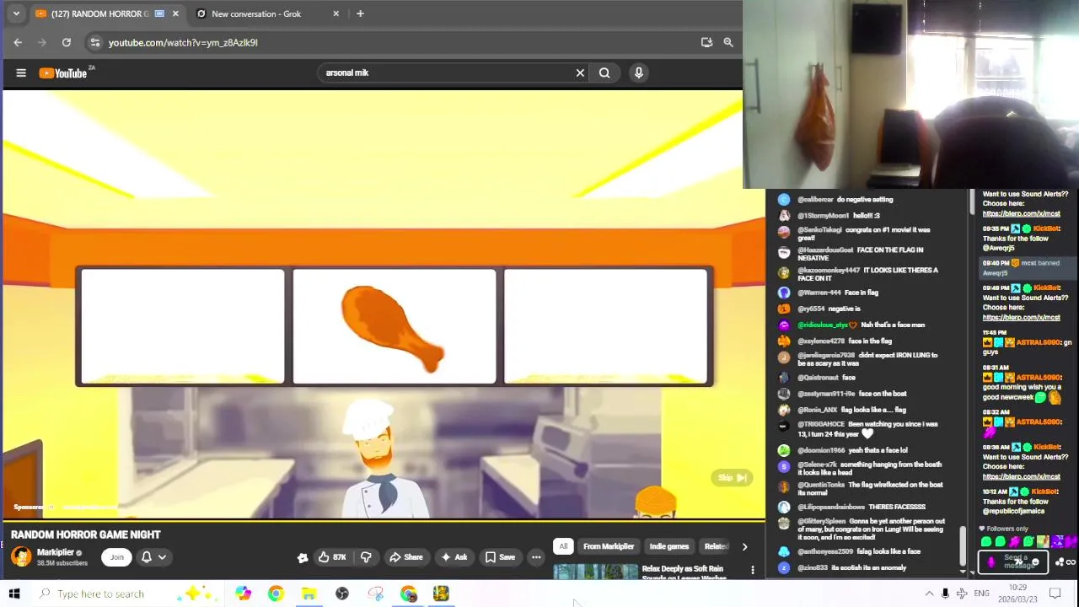Screen dimensions: 1079x607
Task: Click the RANDOM HORROR GAME NIGHT video title
Action: 85,534
